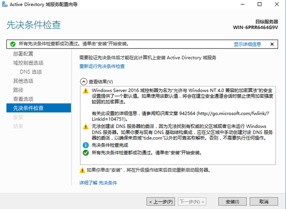Click blue info icon beside 先决条件检查完成
The height and width of the screenshot is (209, 286).
pos(86,145)
